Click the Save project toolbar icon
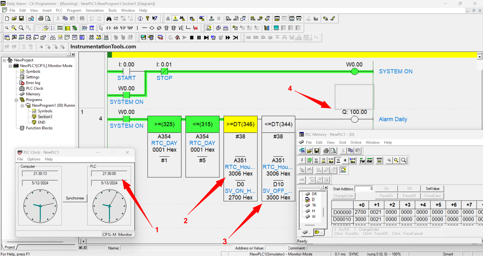Viewport: 483px width, 256px height. pyautogui.click(x=21, y=18)
